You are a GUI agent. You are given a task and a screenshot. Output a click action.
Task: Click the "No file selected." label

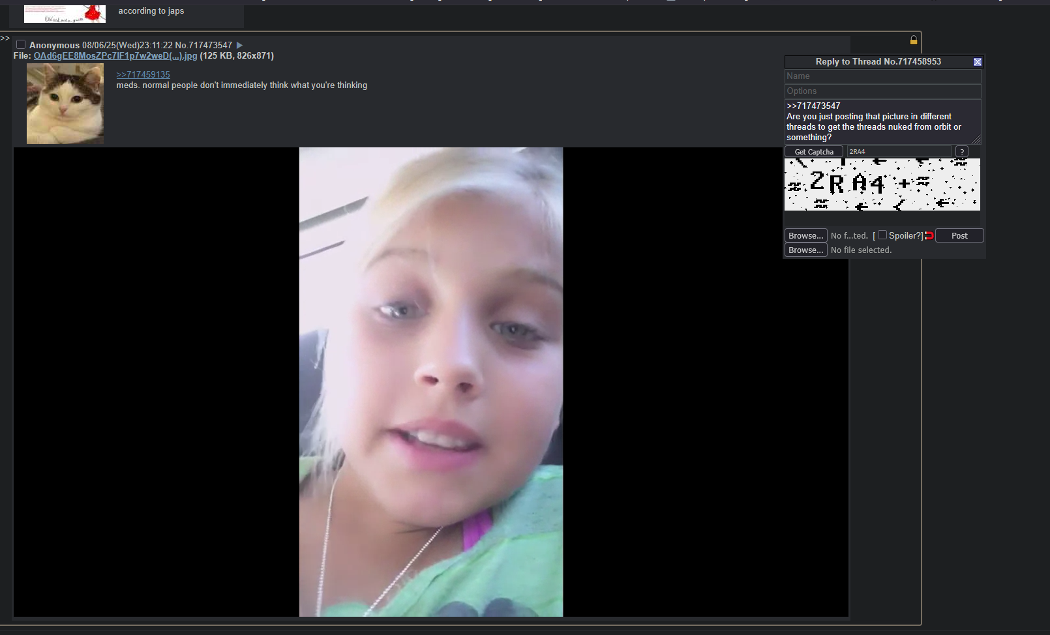(861, 250)
